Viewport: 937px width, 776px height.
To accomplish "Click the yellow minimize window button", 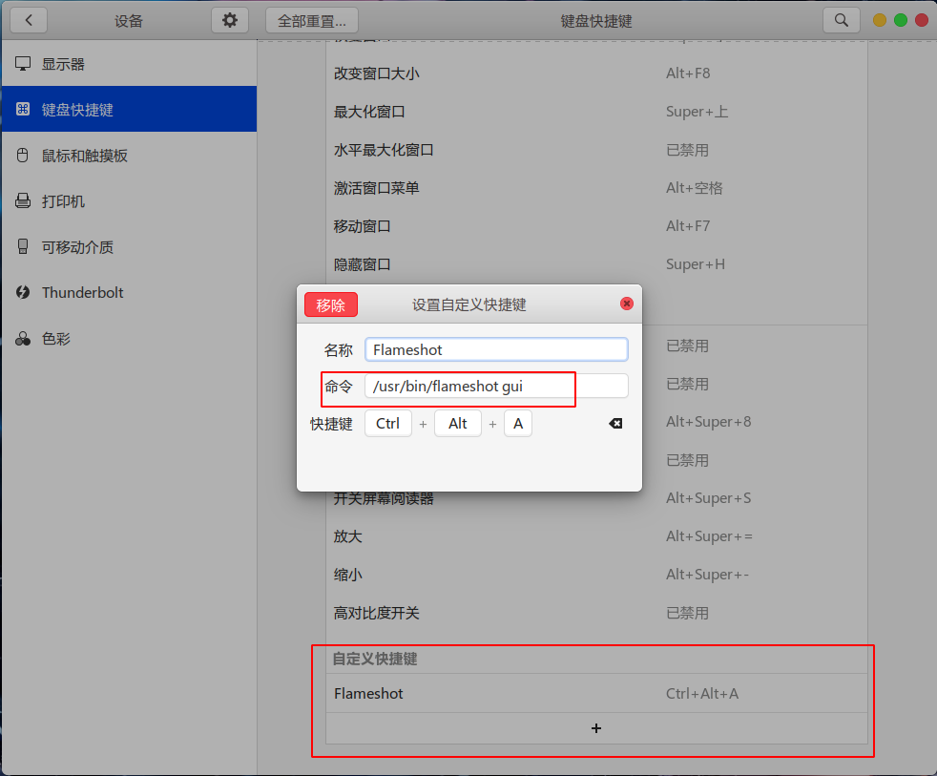I will point(879,20).
